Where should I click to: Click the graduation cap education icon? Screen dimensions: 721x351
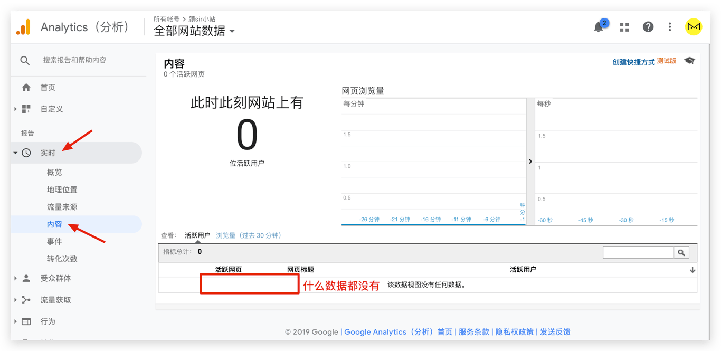coord(689,61)
